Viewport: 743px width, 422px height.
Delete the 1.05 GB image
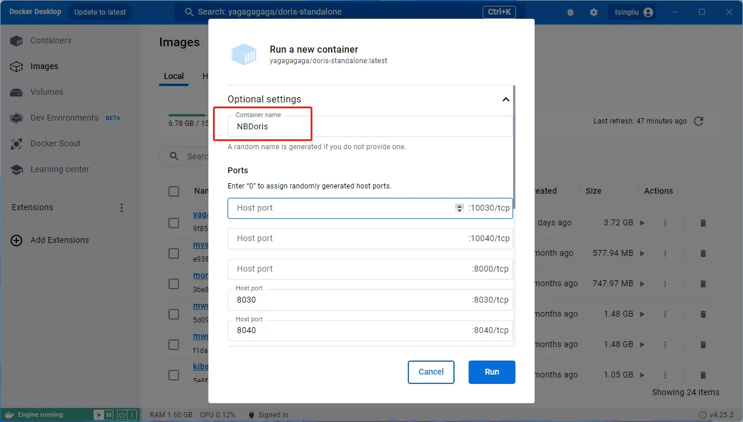point(703,375)
